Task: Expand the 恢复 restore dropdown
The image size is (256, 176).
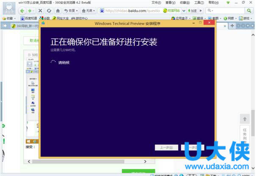Action: [71, 11]
